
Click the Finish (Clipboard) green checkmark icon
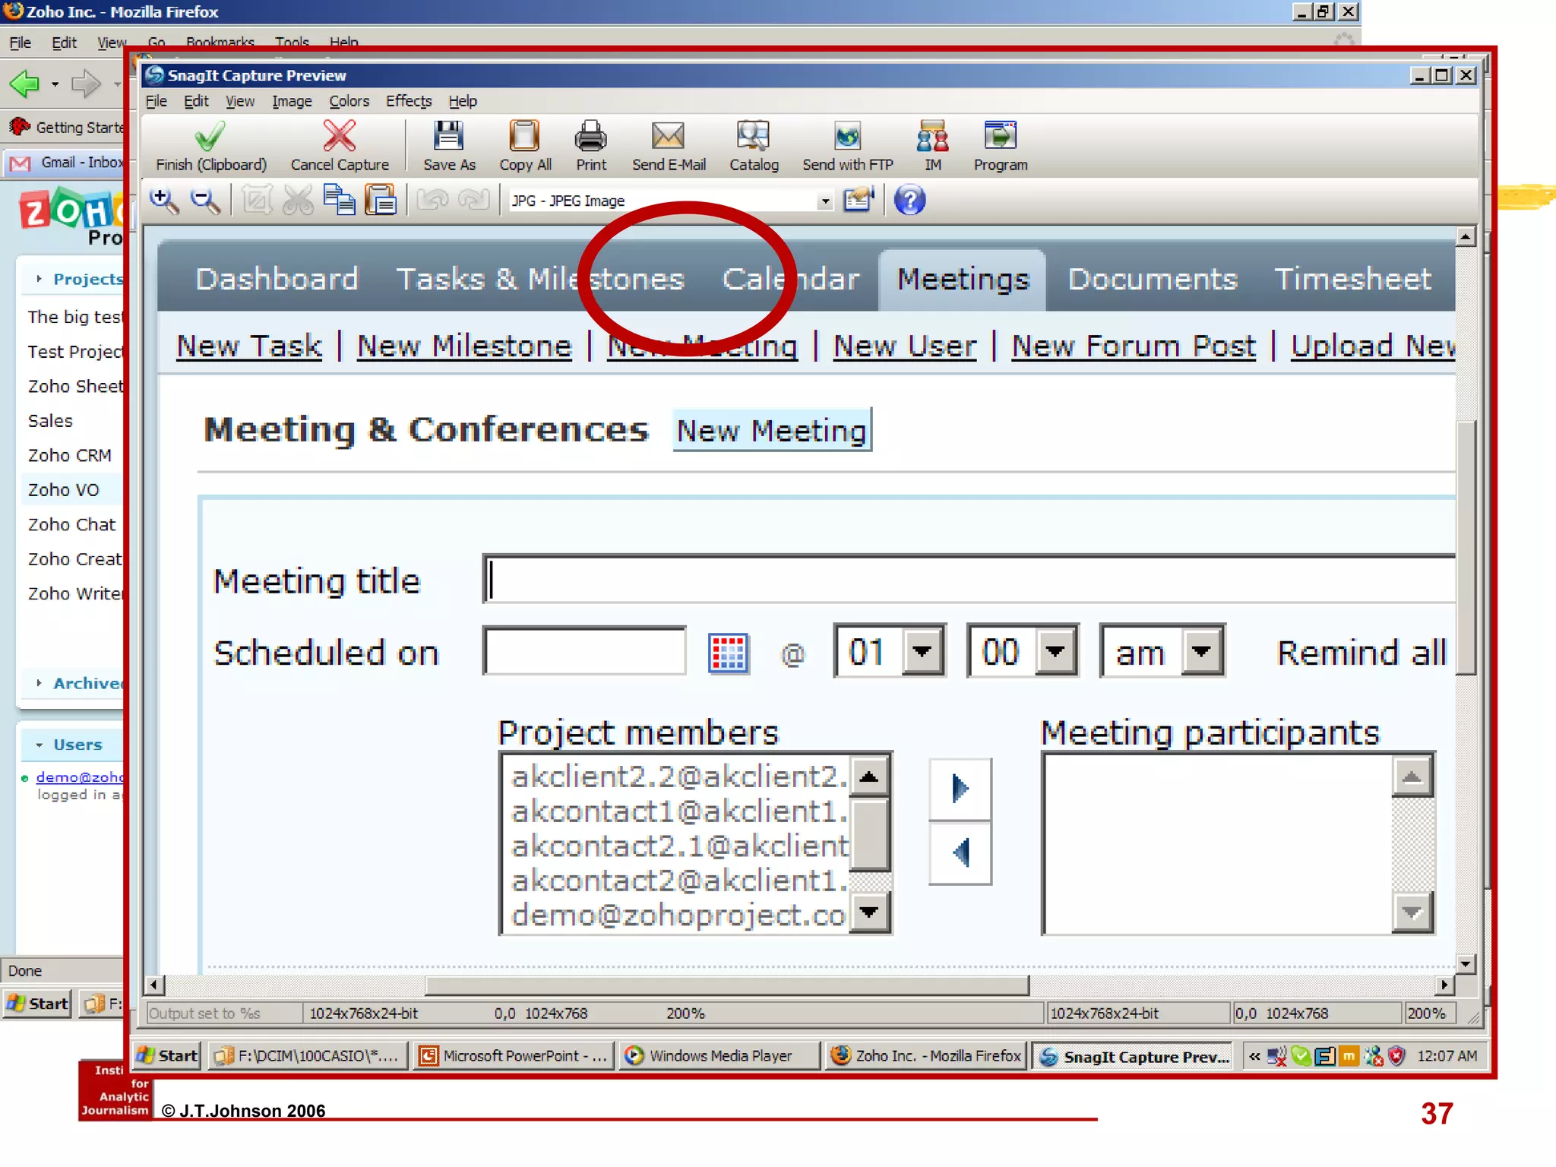tap(210, 137)
